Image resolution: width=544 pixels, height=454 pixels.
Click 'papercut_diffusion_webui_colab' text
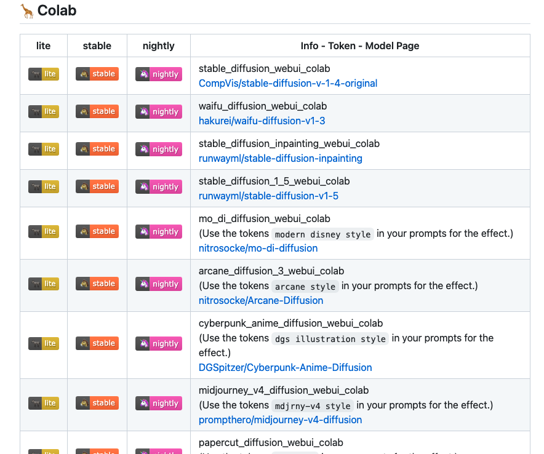pos(271,443)
